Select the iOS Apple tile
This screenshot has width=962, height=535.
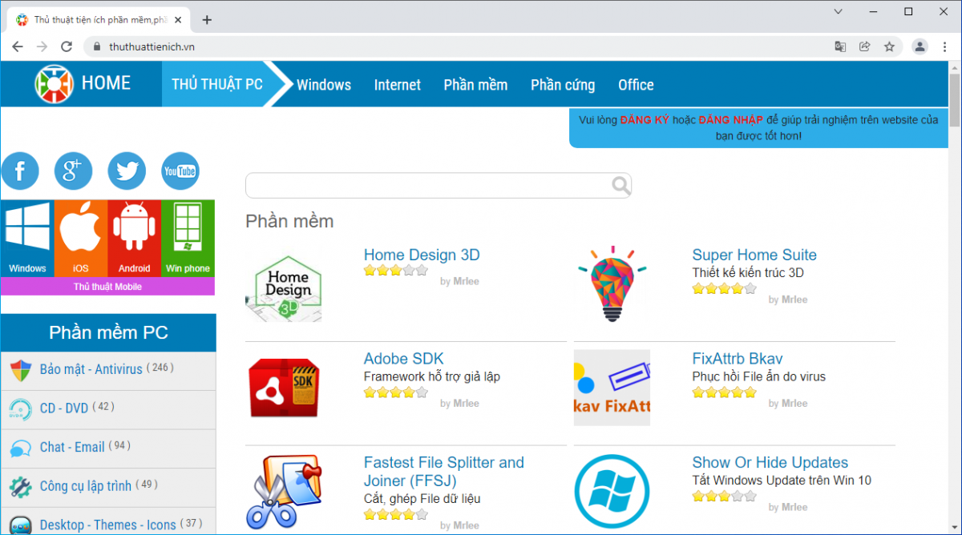click(81, 237)
